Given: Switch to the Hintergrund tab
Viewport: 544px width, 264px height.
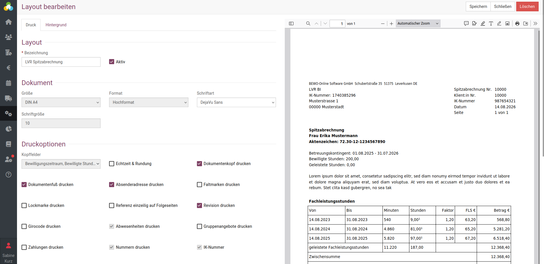Looking at the screenshot, I should click(x=56, y=25).
